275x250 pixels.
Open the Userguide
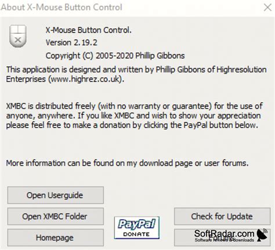pos(56,195)
